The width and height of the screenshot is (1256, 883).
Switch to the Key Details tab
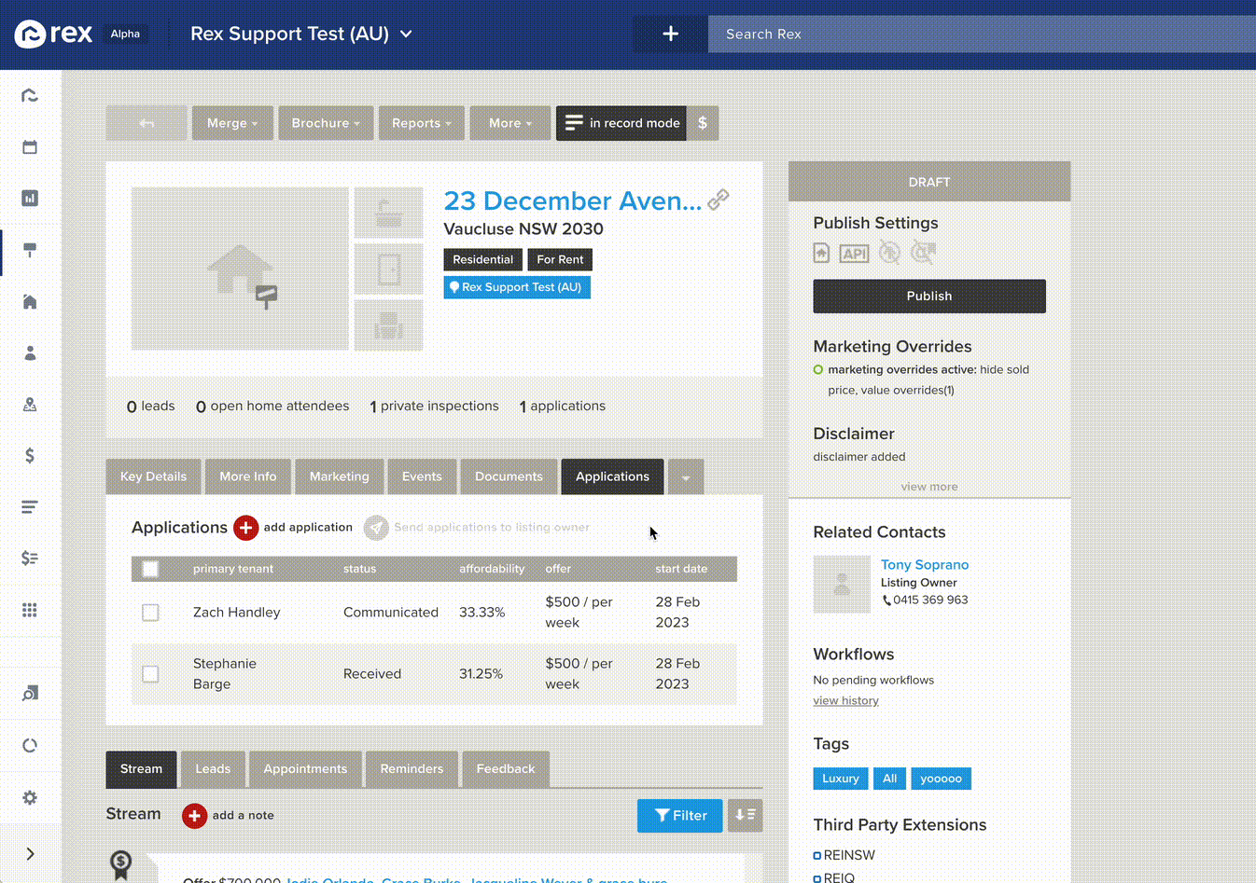pos(153,476)
